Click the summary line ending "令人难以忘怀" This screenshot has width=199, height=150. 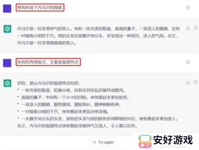77,126
